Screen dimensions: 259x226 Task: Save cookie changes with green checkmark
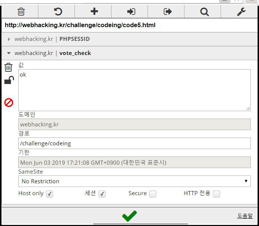(129, 216)
